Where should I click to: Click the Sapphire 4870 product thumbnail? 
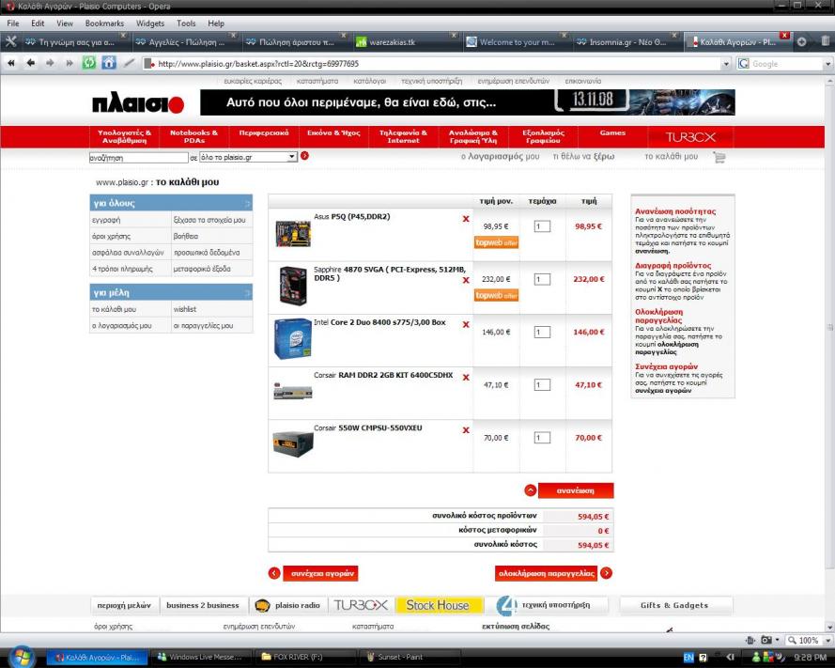pos(293,286)
